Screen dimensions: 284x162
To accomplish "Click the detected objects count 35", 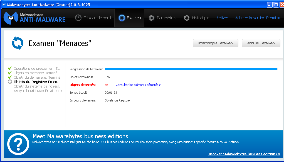I will pyautogui.click(x=106, y=85).
